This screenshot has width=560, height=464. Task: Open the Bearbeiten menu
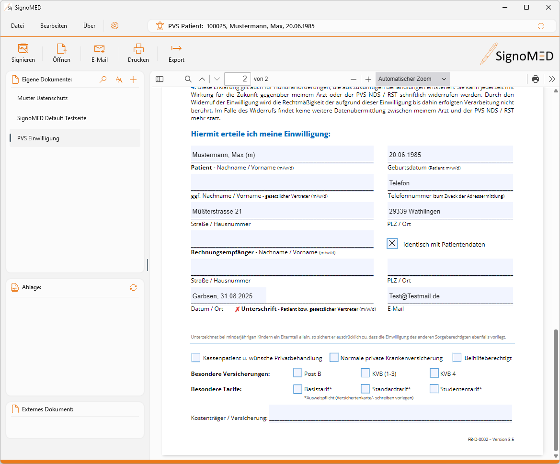54,26
